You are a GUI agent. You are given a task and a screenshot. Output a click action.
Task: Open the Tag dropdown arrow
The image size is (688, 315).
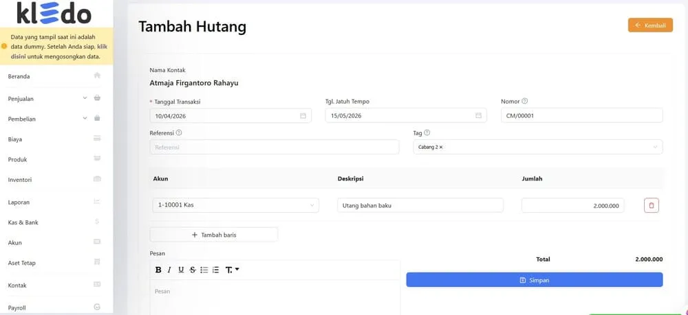coord(655,147)
